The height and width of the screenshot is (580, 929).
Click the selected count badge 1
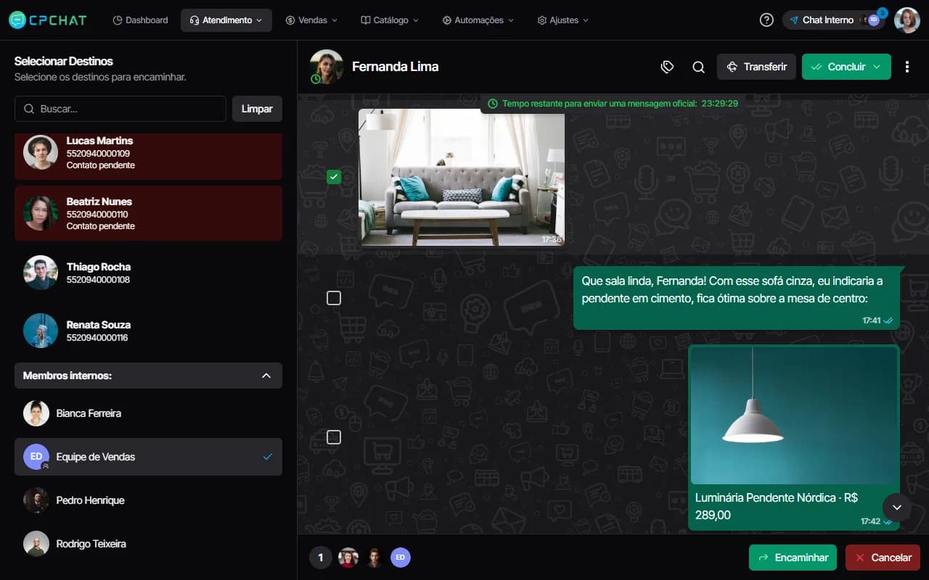point(320,558)
